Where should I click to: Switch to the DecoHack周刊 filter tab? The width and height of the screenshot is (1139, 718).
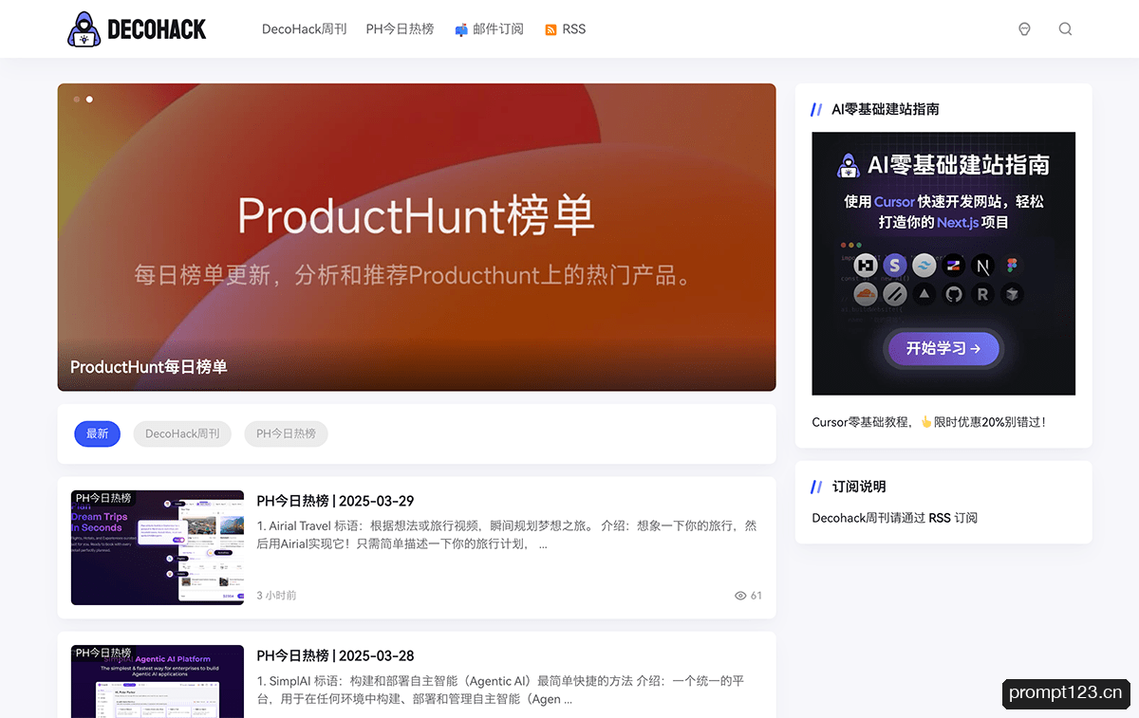pyautogui.click(x=182, y=433)
